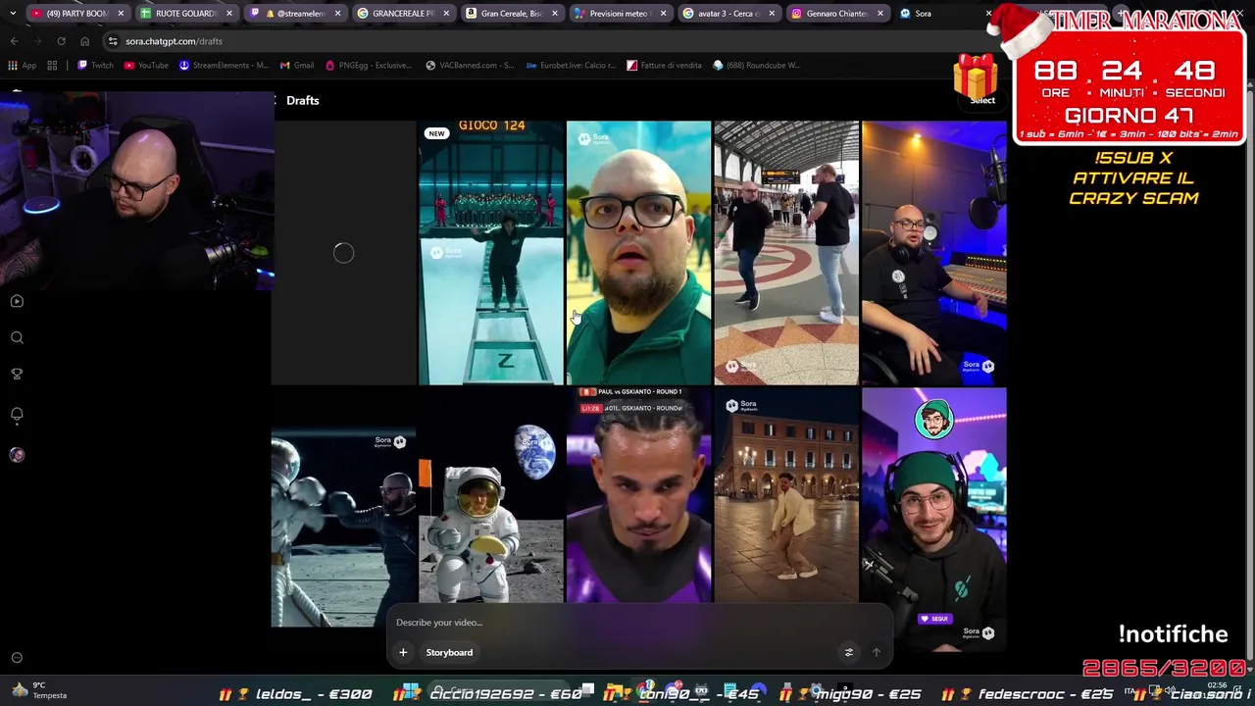1255x706 pixels.
Task: Click the browser Forward arrow
Action: coord(37,41)
